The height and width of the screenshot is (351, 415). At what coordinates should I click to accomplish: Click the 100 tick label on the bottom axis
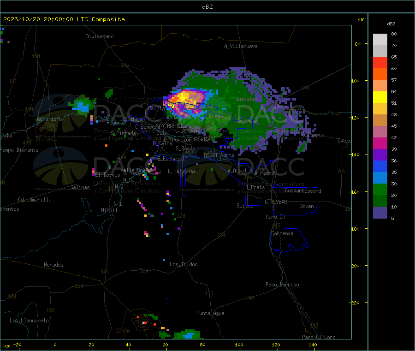pyautogui.click(x=239, y=345)
